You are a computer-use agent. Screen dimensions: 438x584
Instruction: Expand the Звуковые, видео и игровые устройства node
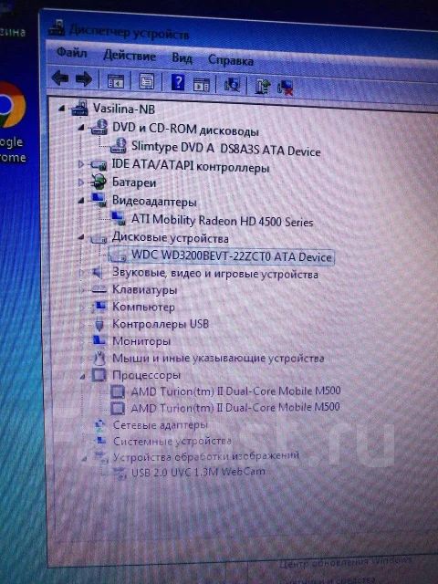(81, 273)
